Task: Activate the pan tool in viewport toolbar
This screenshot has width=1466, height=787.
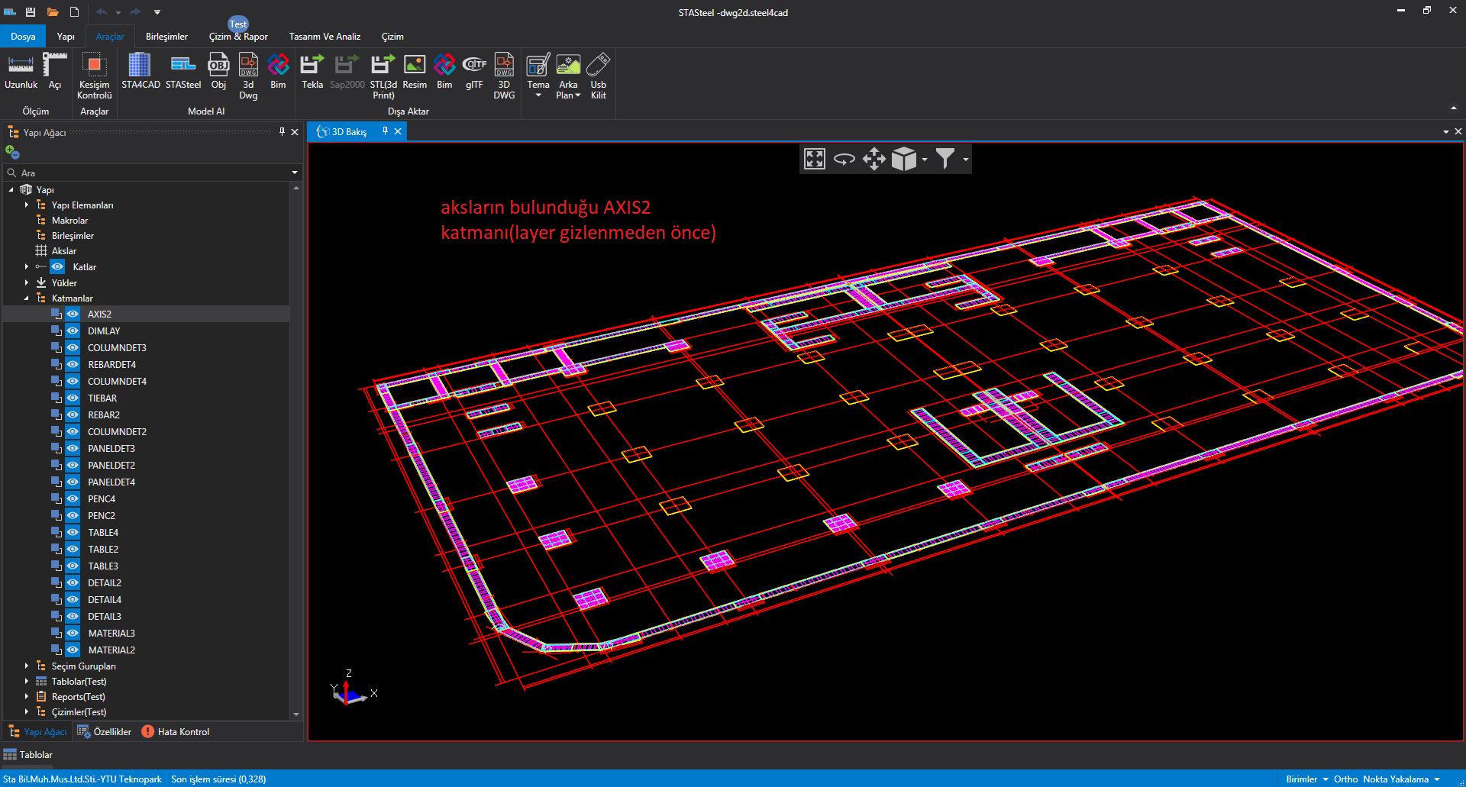Action: [873, 159]
